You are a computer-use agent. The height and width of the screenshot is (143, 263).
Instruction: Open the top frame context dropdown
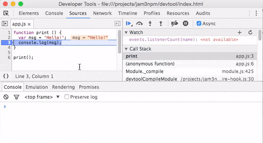tap(42, 97)
